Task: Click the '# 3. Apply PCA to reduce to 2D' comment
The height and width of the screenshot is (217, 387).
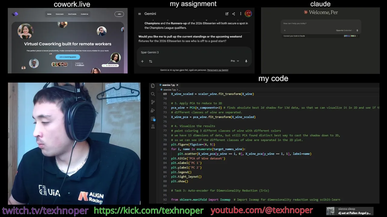Action: tap(196, 103)
